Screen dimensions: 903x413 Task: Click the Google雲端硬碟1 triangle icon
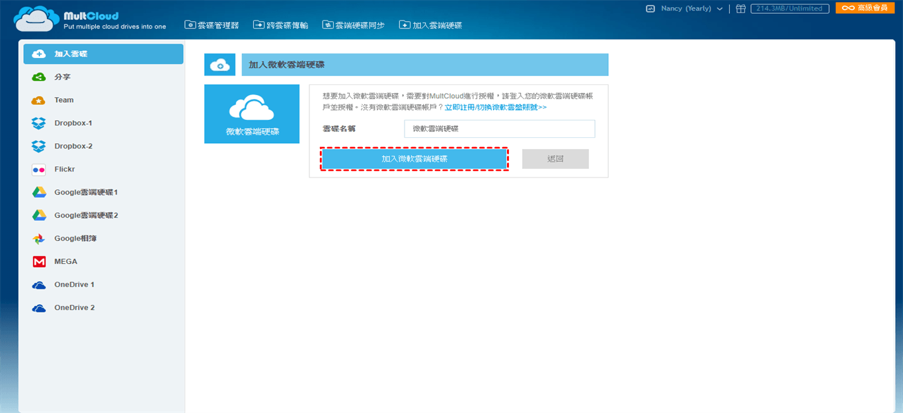pyautogui.click(x=39, y=193)
